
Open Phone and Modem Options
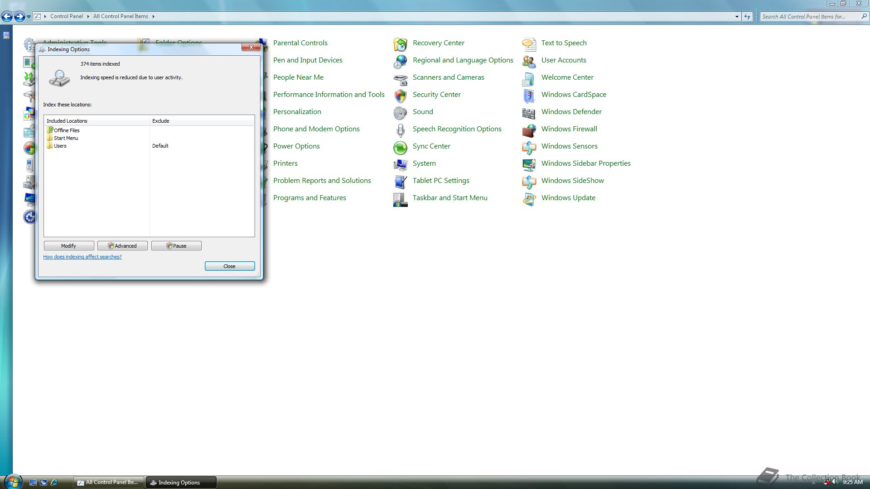(x=316, y=129)
